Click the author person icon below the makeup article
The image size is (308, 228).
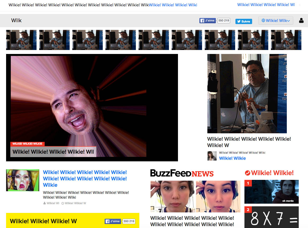(x=44, y=203)
